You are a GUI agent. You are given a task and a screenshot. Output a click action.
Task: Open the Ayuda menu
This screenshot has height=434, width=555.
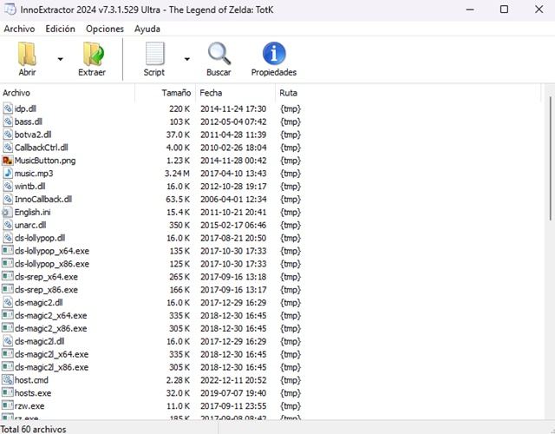coord(147,29)
